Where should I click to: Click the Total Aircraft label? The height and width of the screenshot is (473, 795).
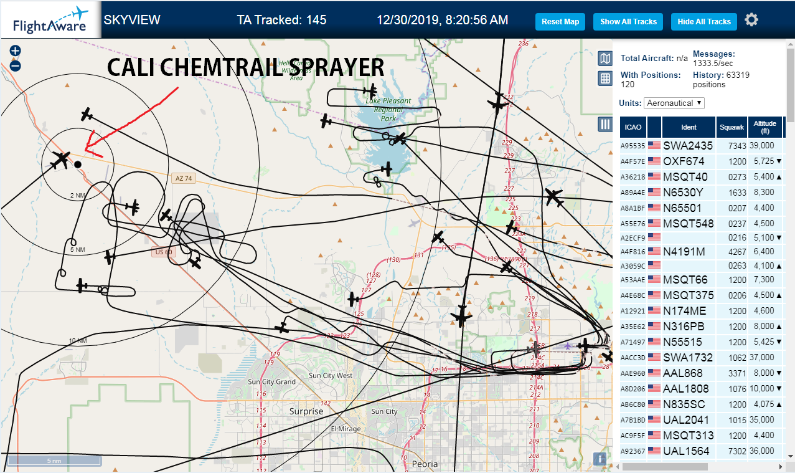648,58
